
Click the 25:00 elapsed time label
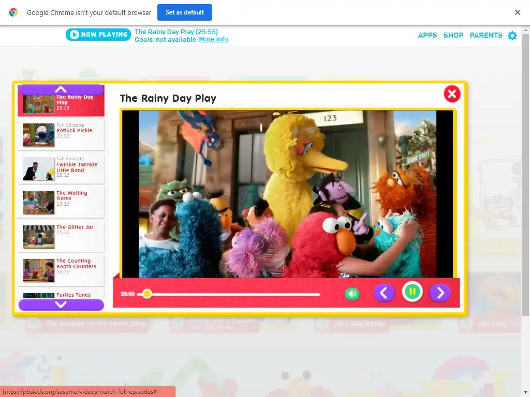128,294
